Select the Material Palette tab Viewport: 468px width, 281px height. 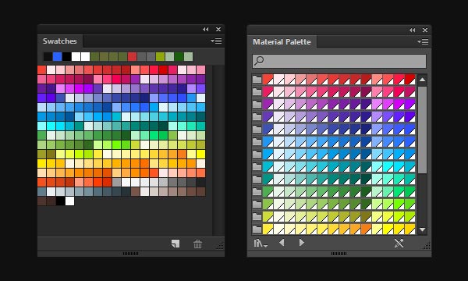click(282, 42)
